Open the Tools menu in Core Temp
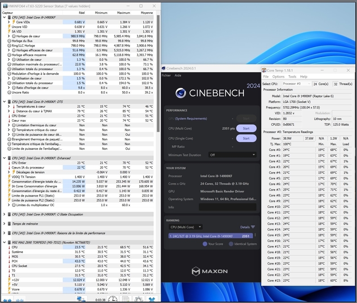 point(292,77)
